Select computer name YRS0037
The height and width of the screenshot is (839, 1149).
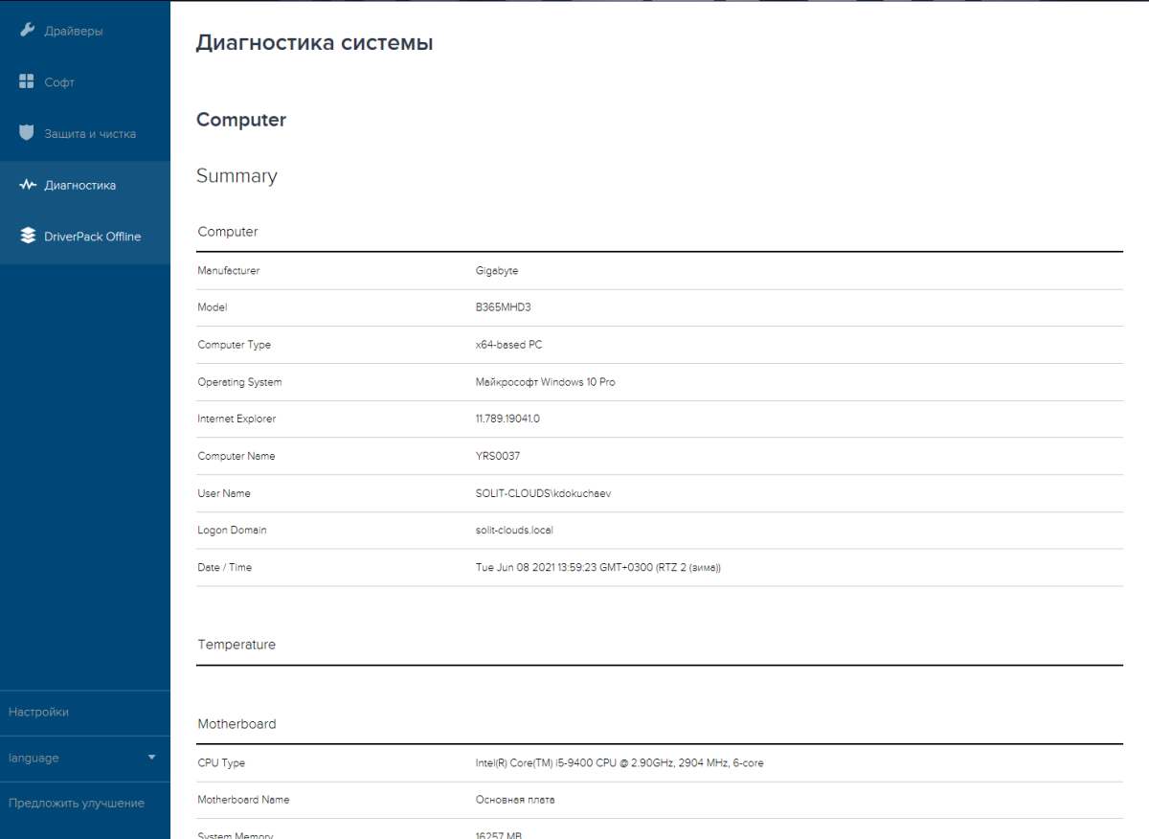point(498,456)
